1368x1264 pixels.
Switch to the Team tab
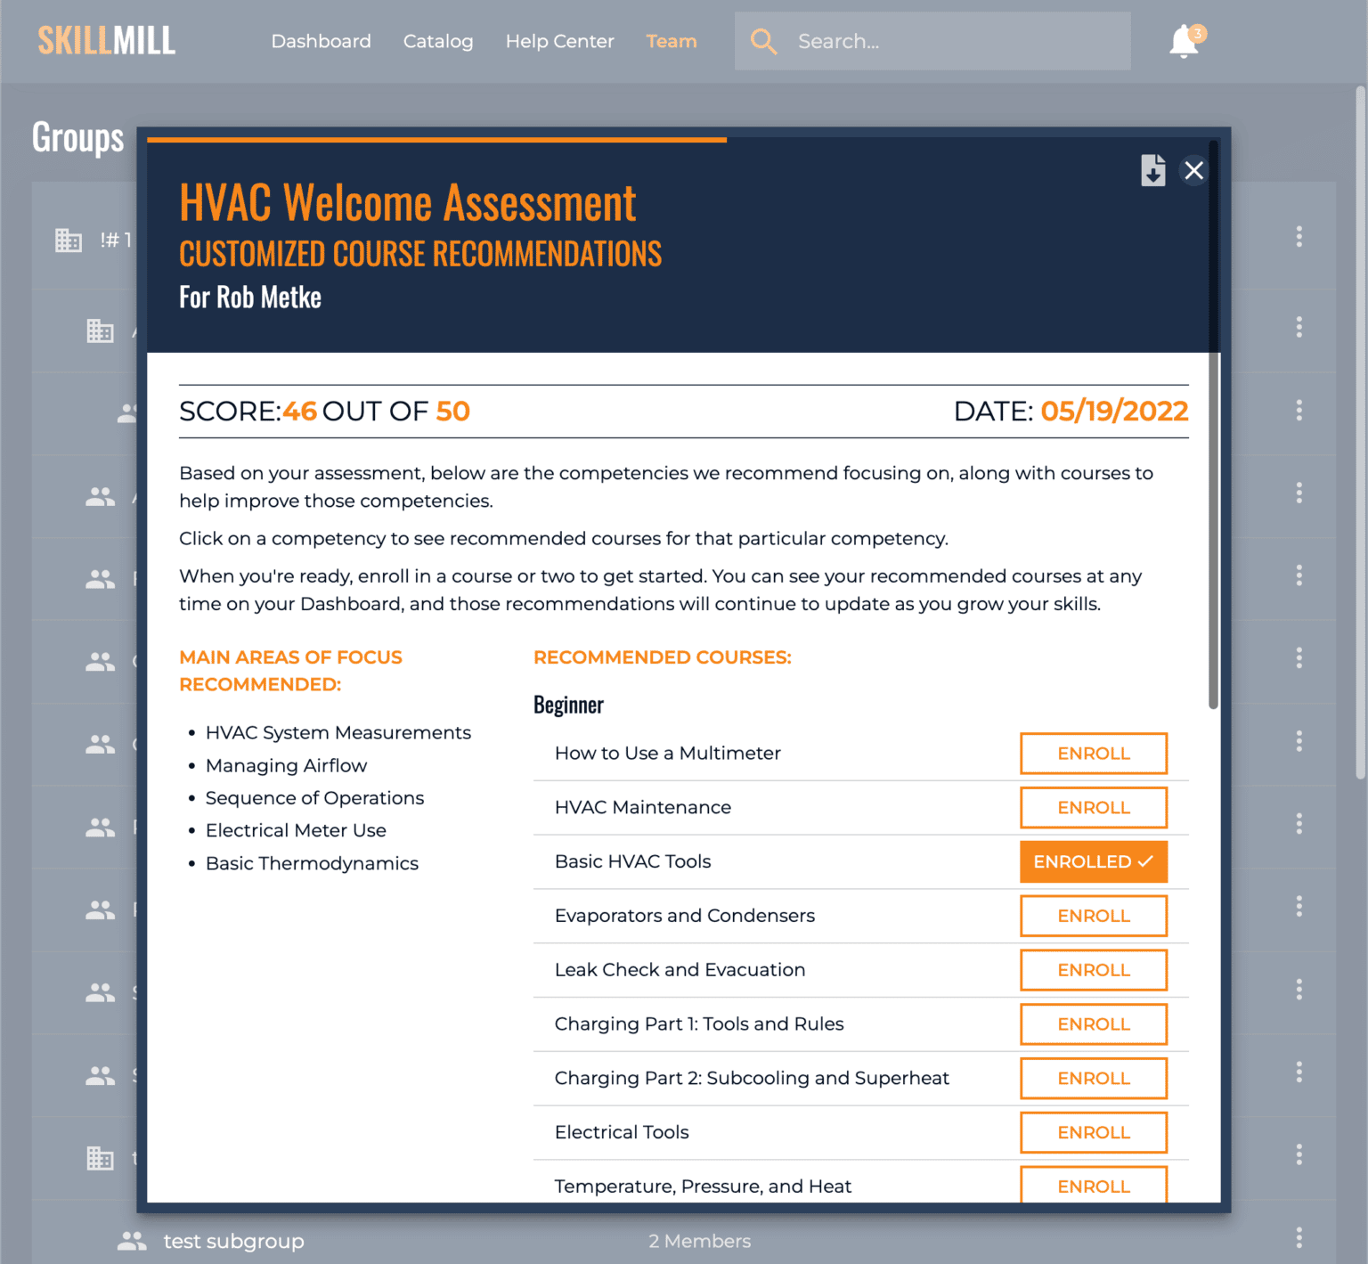pyautogui.click(x=671, y=41)
